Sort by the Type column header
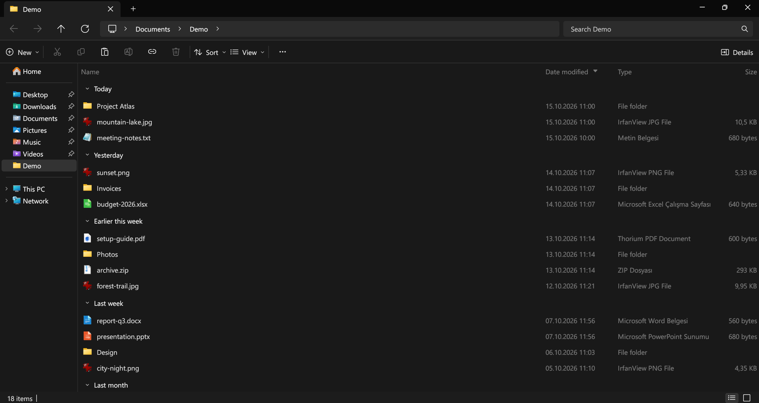 [625, 72]
